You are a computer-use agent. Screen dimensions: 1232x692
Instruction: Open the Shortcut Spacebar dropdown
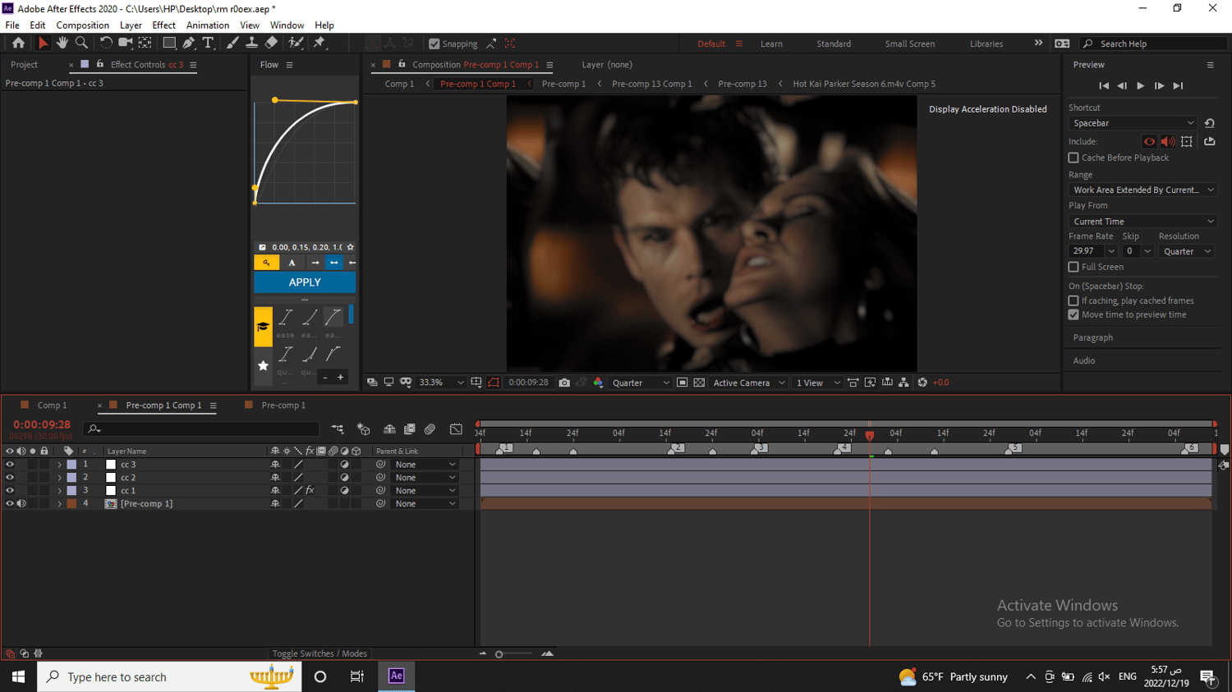tap(1133, 123)
